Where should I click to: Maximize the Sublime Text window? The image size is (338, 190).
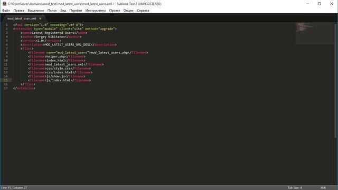[320, 4]
